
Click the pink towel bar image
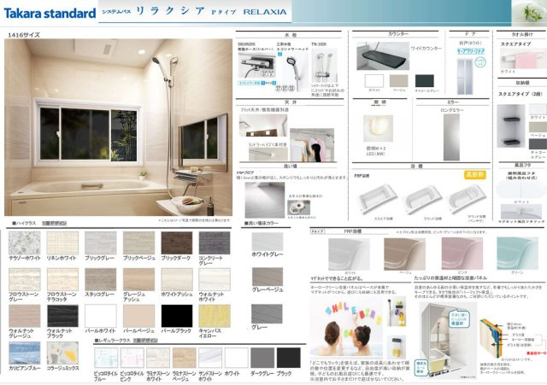521,59
